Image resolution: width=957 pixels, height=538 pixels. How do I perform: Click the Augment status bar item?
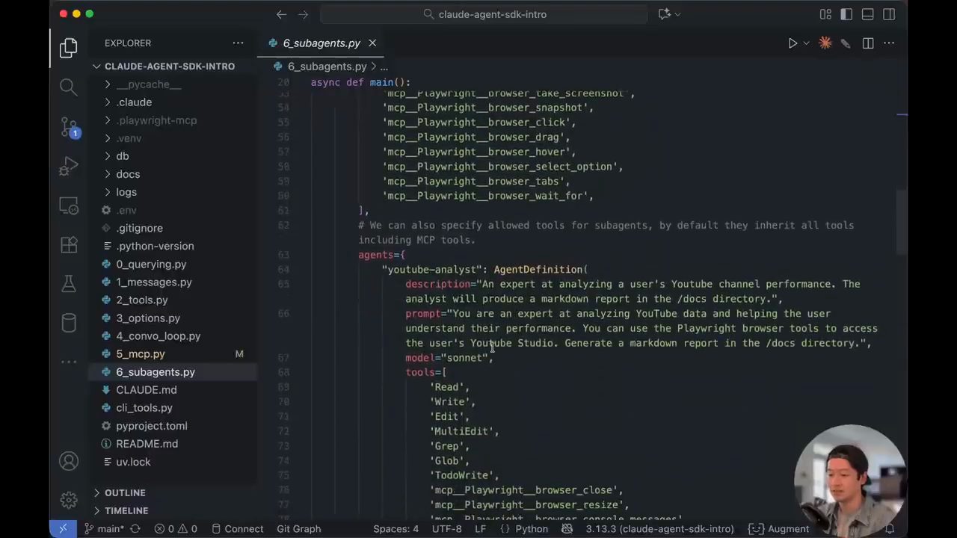(x=780, y=528)
